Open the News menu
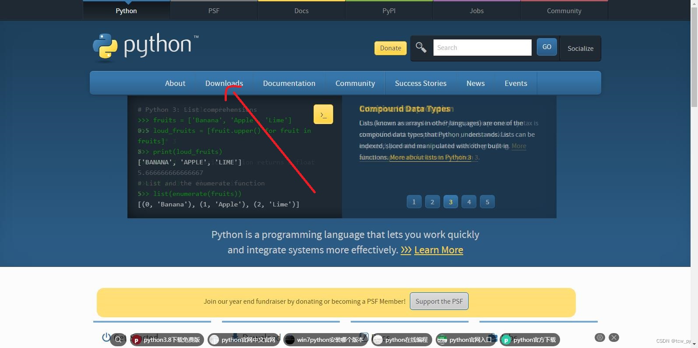This screenshot has height=348, width=698. [476, 83]
